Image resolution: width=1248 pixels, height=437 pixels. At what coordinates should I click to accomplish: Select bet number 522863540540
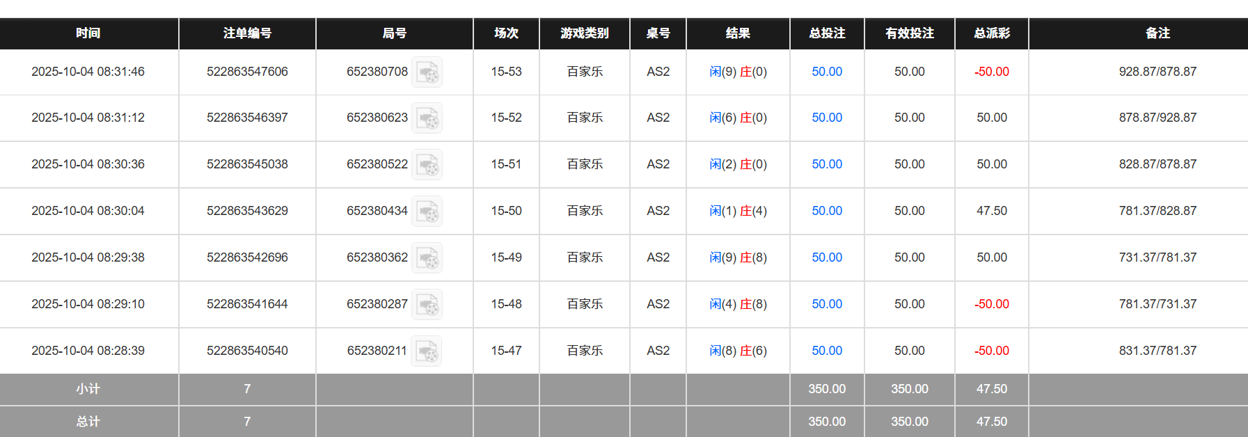247,351
